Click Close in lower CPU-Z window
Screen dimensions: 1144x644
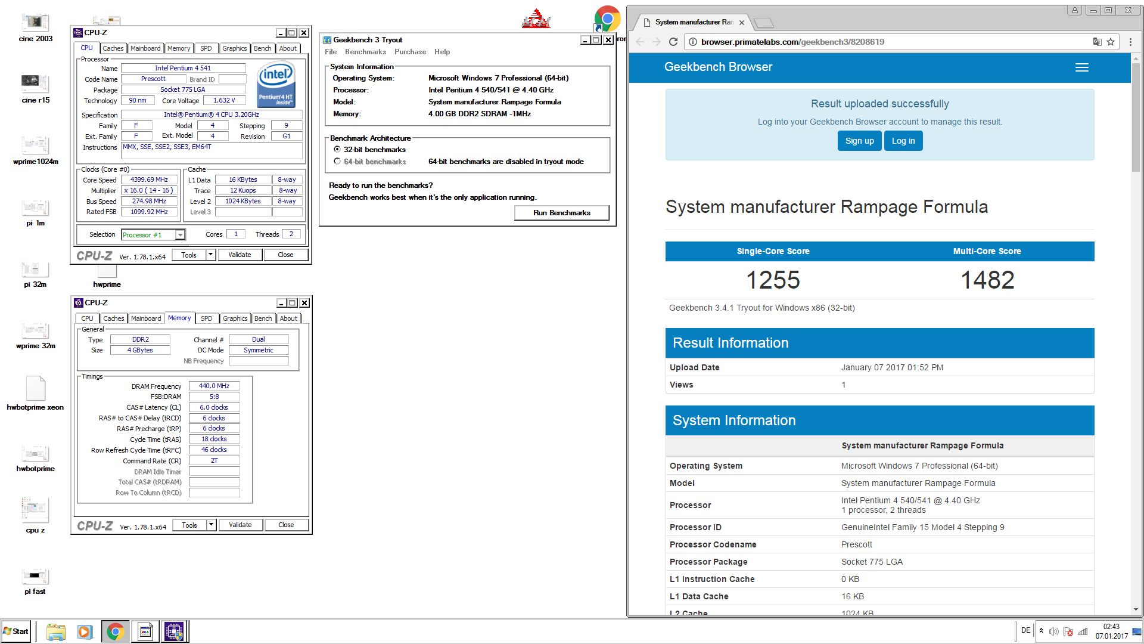pyautogui.click(x=286, y=525)
